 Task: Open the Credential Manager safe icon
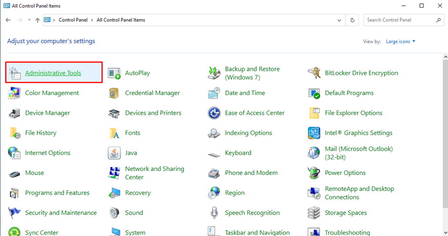point(114,93)
